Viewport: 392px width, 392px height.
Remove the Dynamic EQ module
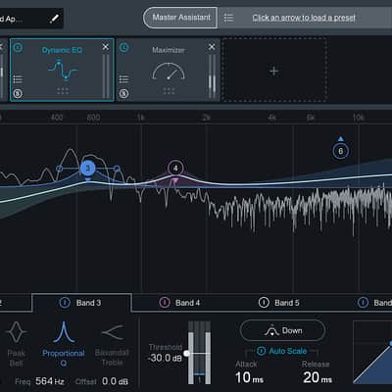(x=106, y=47)
